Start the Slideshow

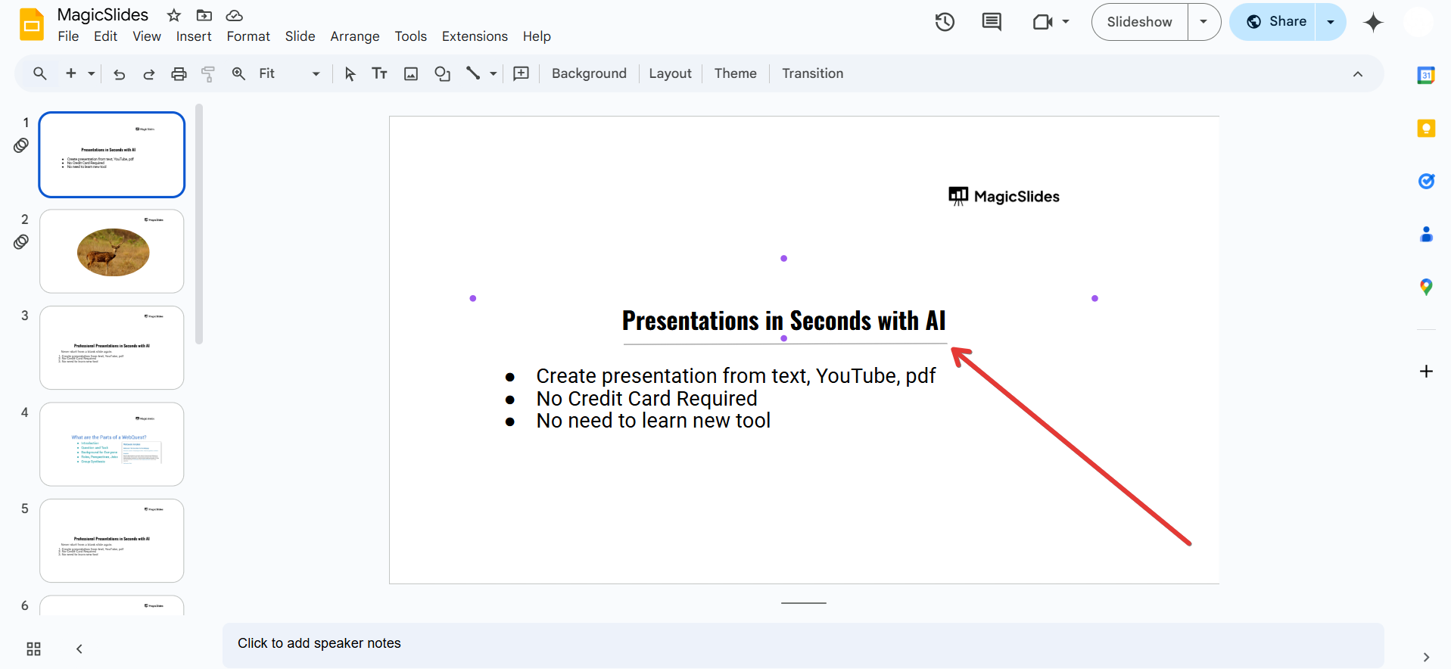[1139, 22]
